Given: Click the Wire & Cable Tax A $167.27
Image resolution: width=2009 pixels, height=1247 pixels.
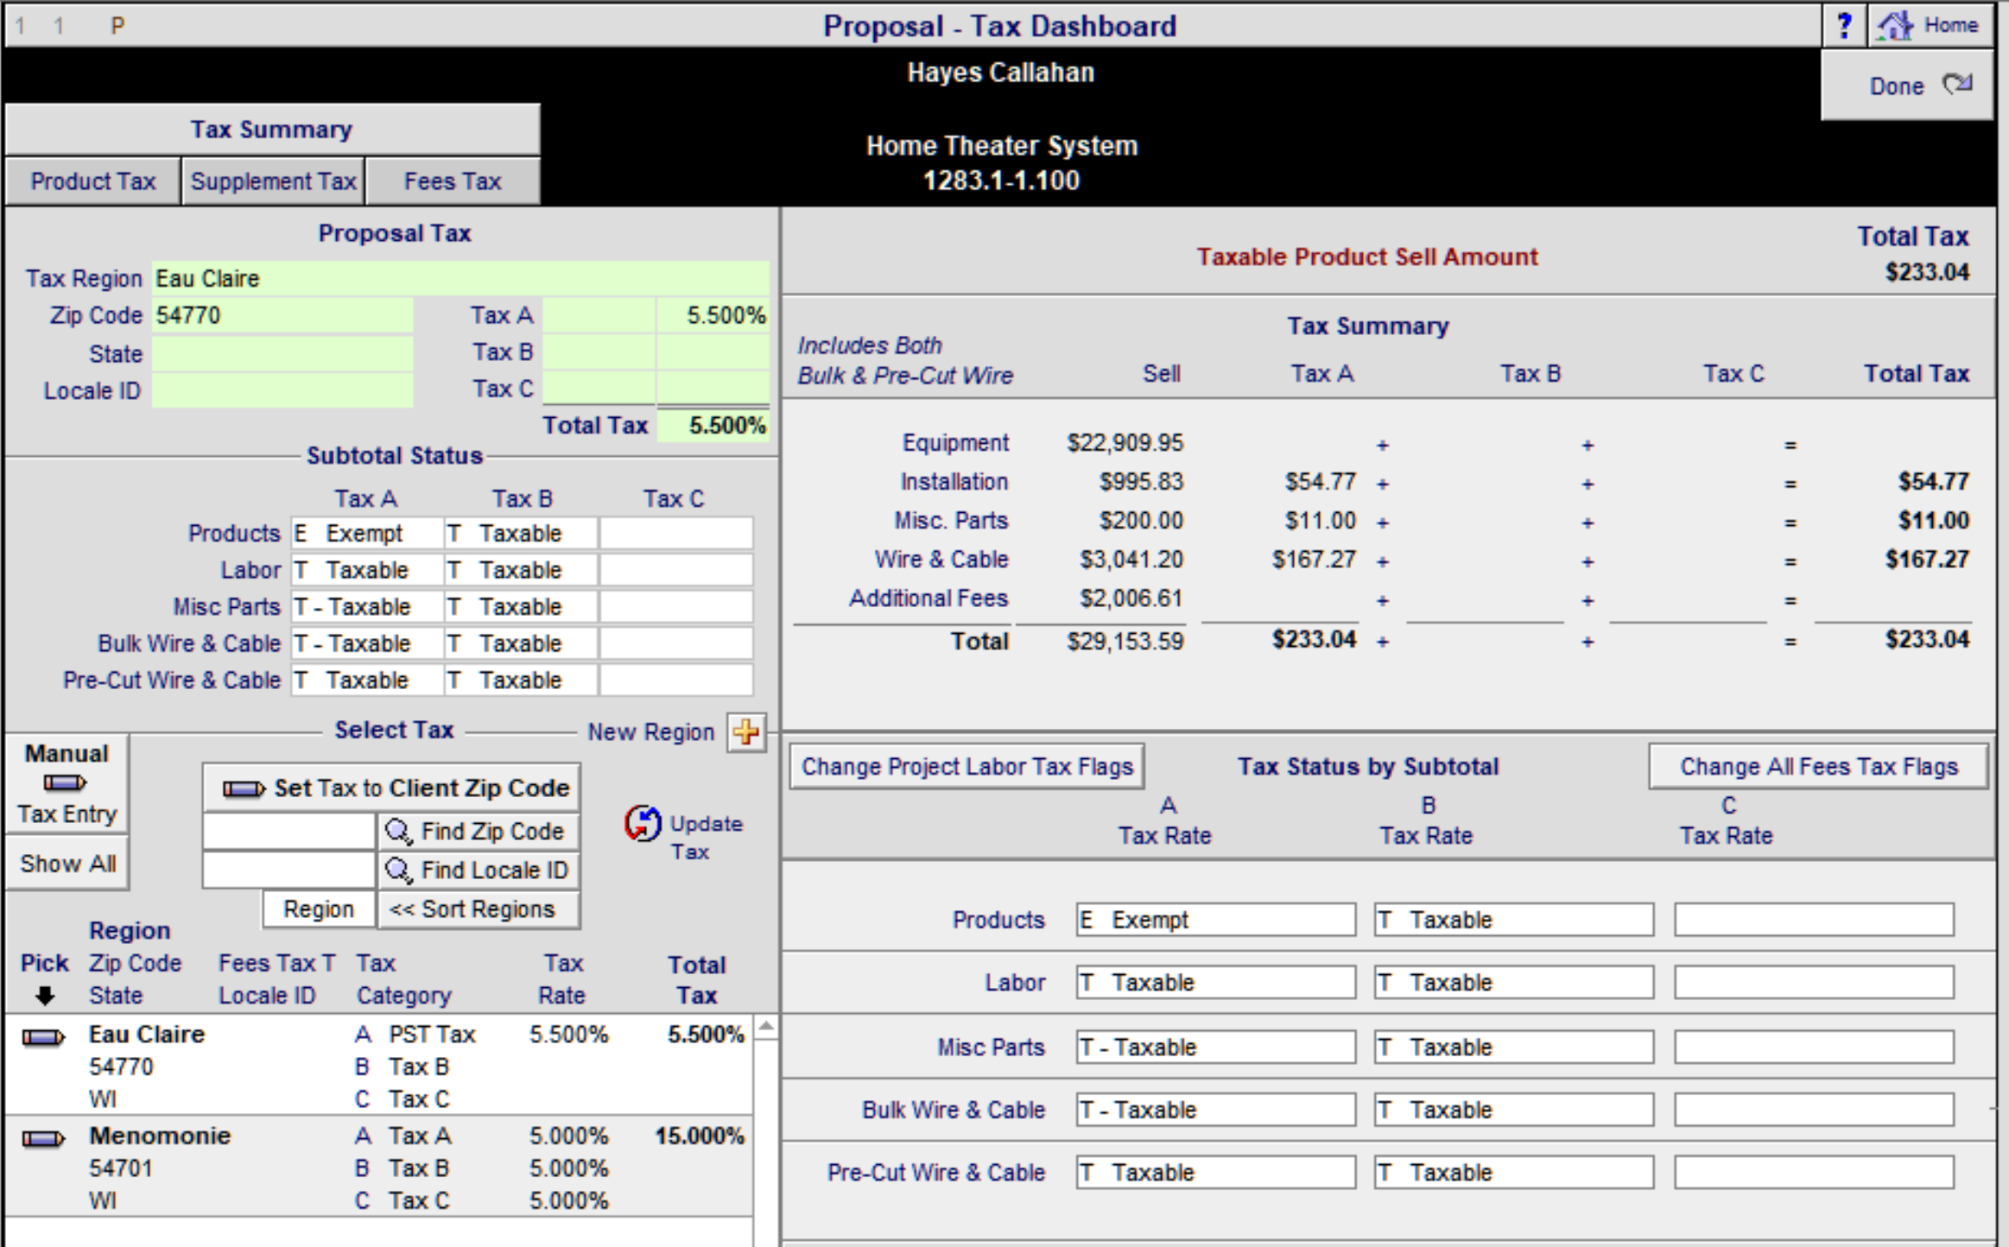Looking at the screenshot, I should 1313,560.
